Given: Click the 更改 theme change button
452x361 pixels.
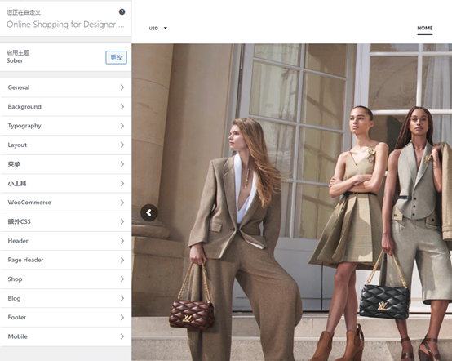Looking at the screenshot, I should pyautogui.click(x=116, y=57).
